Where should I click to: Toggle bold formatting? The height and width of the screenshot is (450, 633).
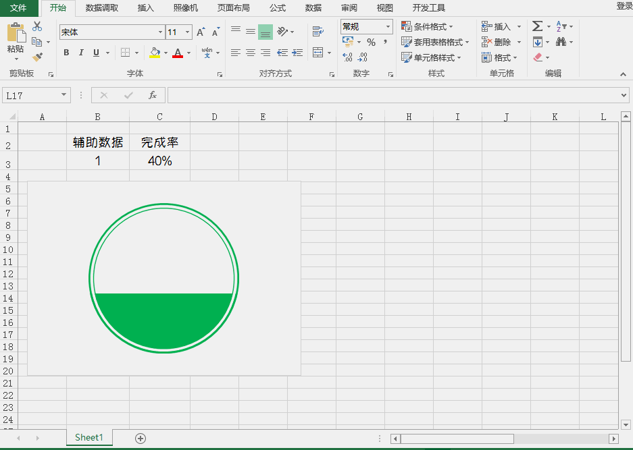66,52
